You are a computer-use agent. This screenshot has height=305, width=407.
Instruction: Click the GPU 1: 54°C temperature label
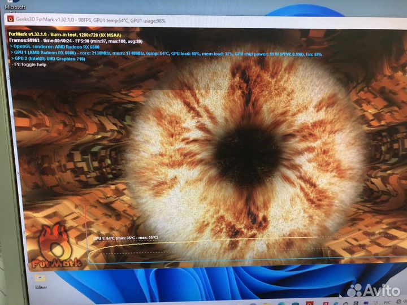[125, 238]
